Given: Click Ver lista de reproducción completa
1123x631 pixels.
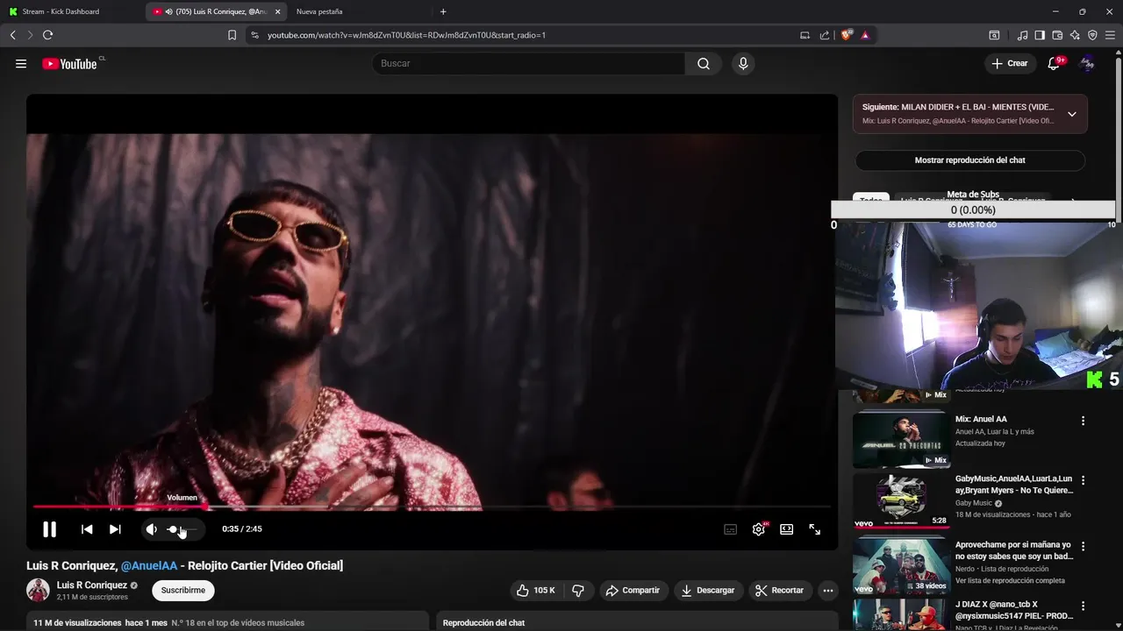Looking at the screenshot, I should click(1010, 581).
